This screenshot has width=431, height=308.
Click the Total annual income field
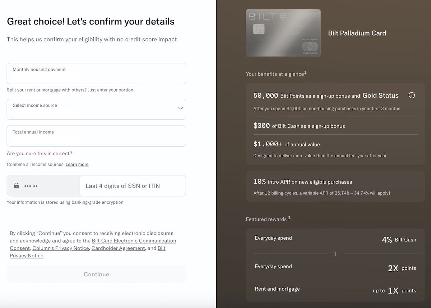(x=96, y=136)
